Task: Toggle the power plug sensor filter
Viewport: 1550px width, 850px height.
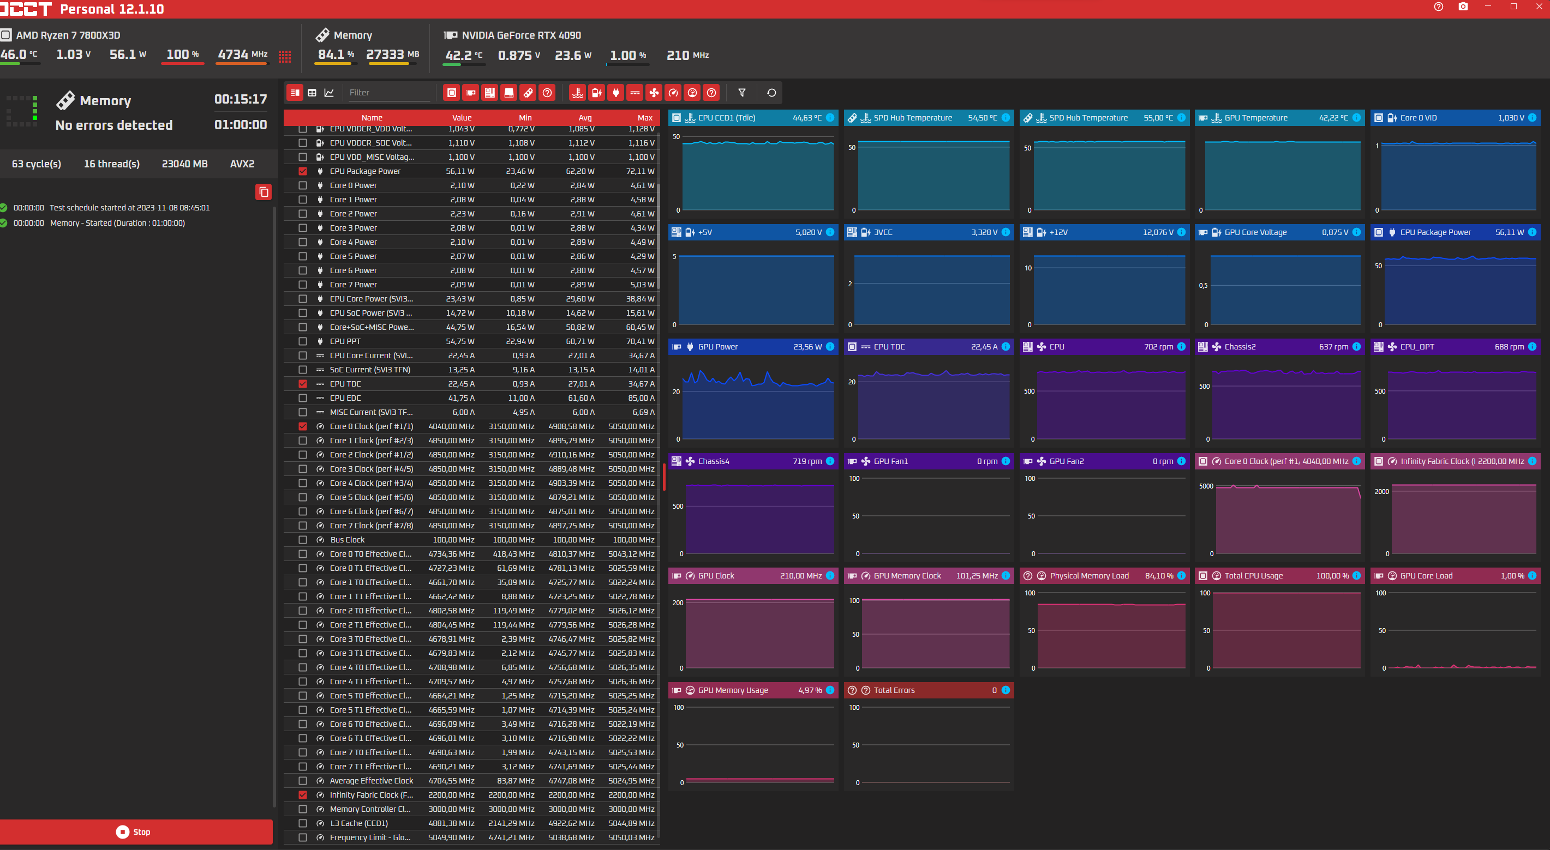Action: 615,93
